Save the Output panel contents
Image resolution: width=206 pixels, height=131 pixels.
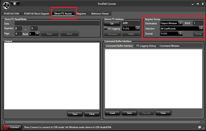75,114
